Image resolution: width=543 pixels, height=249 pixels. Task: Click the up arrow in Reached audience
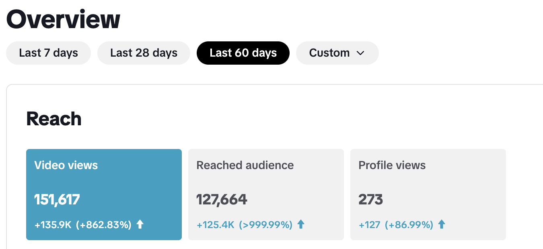[x=301, y=225]
